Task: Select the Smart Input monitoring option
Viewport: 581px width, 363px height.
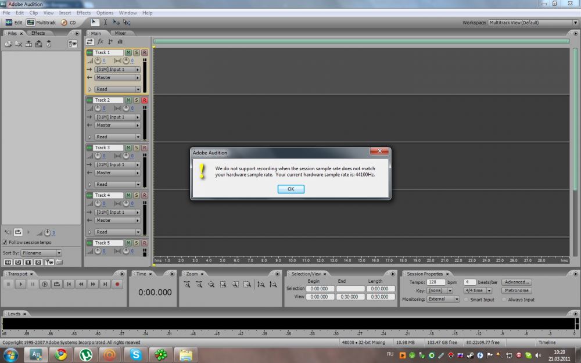Action: tap(467, 300)
